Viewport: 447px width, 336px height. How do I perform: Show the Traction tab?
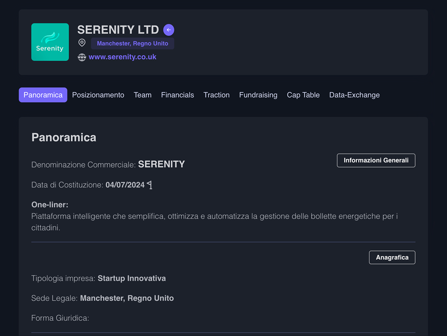pyautogui.click(x=216, y=95)
